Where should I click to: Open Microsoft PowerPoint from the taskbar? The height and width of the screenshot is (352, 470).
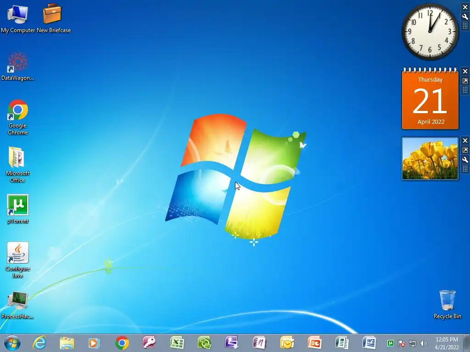(315, 343)
